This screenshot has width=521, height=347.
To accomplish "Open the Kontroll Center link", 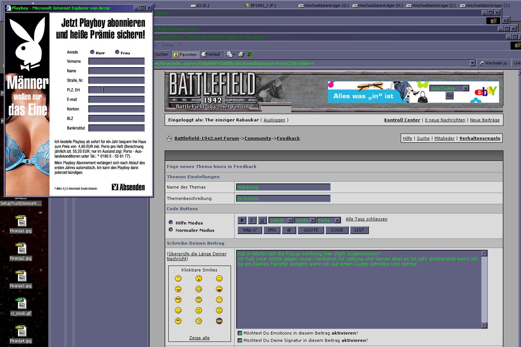I will 402,120.
